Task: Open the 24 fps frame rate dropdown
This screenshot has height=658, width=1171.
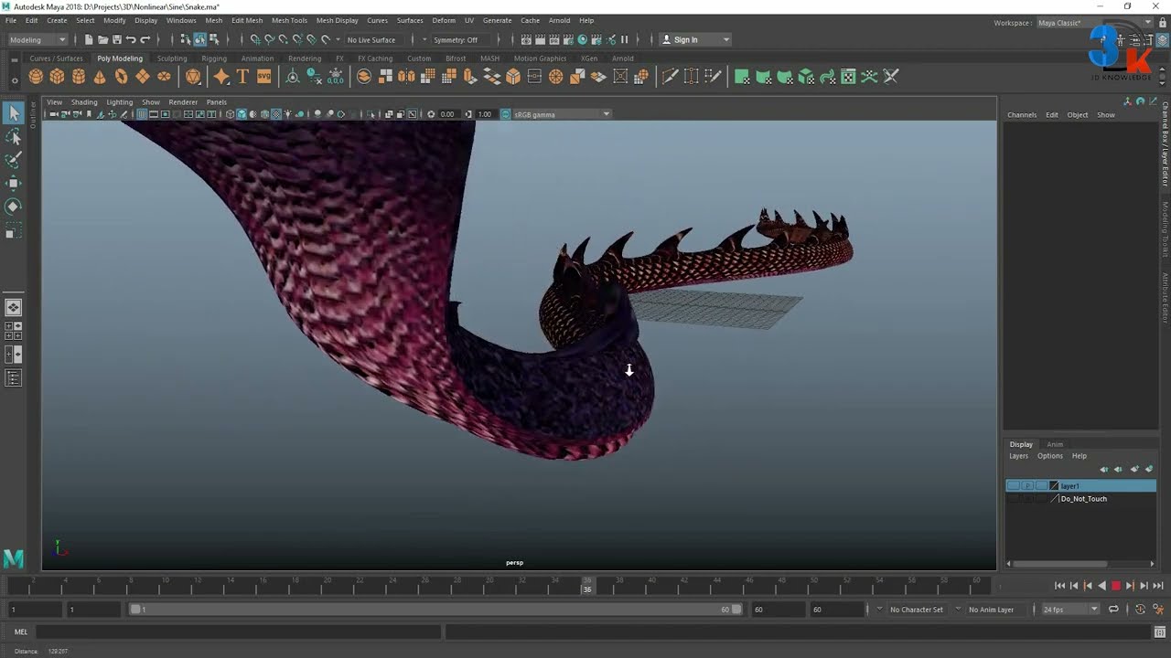Action: [x=1070, y=610]
